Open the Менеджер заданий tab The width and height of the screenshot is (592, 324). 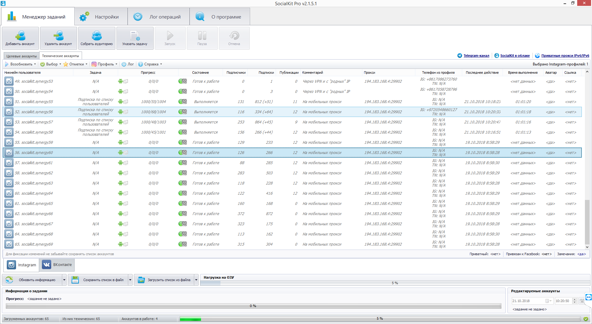38,17
